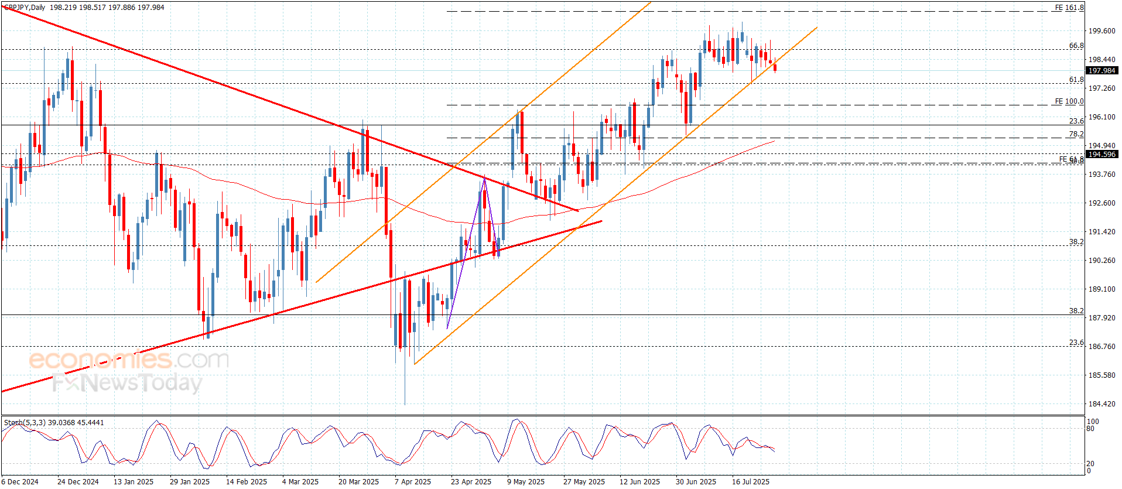This screenshot has height=489, width=1122.
Task: Click the 193.760 price axis value
Action: click(1102, 175)
